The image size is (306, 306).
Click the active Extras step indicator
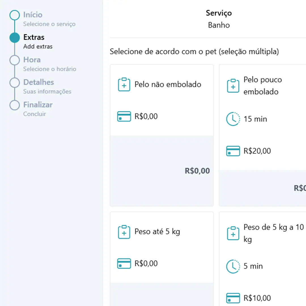[15, 37]
